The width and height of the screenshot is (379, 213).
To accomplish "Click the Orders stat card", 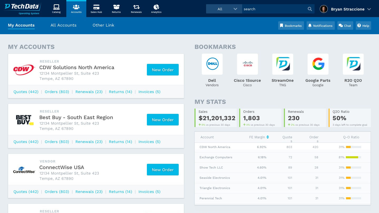I will [x=260, y=118].
